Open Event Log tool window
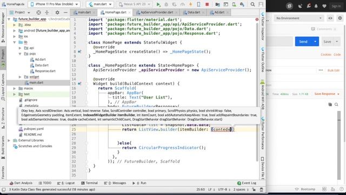The image size is (346, 195). pyautogui.click(x=247, y=183)
